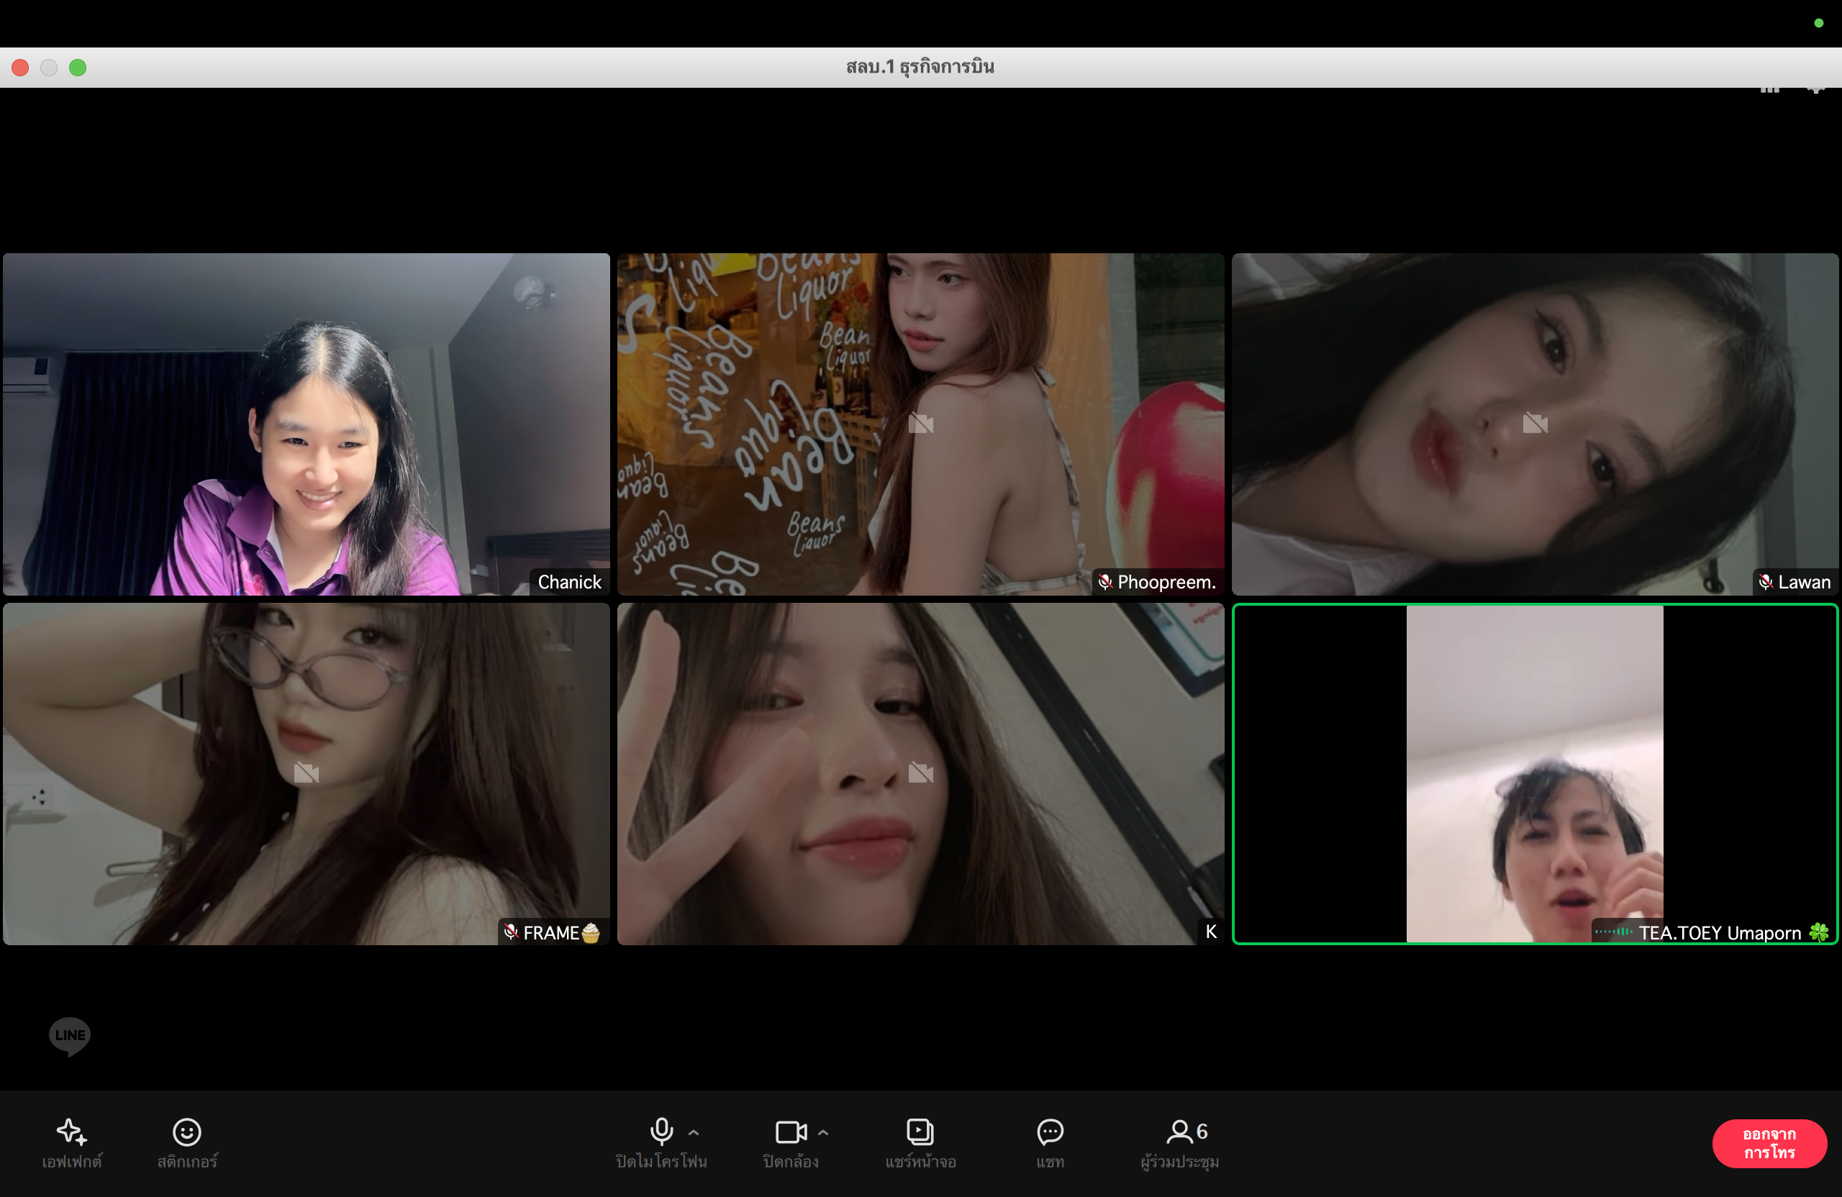Select Chanick's video tile
The image size is (1842, 1197).
tap(307, 424)
